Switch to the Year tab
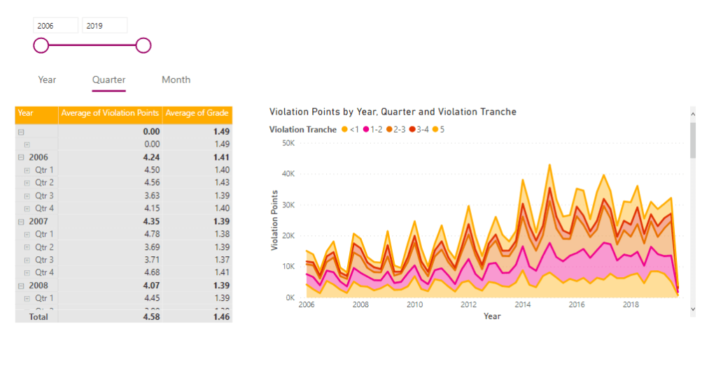 click(x=47, y=80)
